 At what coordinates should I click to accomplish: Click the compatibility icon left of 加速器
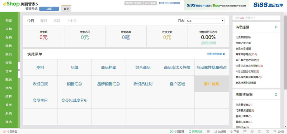pyautogui.click(x=208, y=131)
